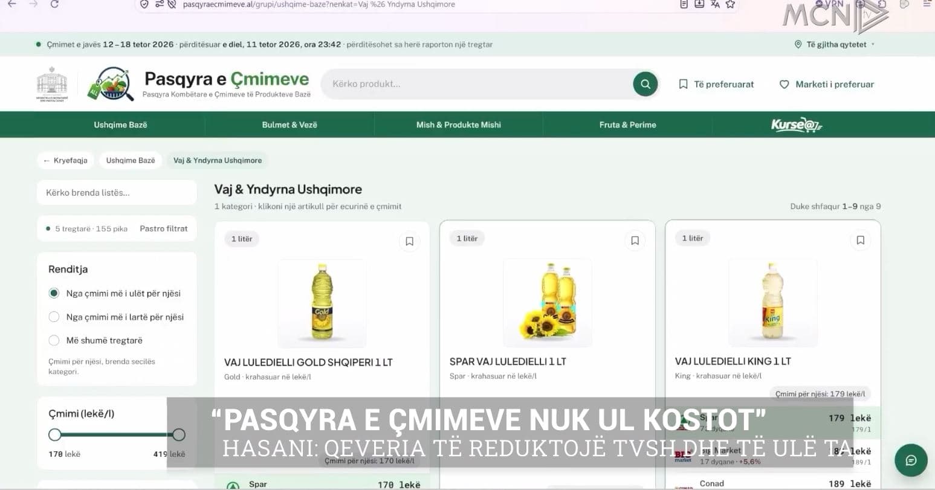Open the Mish & Produkte Mishi tab
The height and width of the screenshot is (490, 935).
[459, 124]
